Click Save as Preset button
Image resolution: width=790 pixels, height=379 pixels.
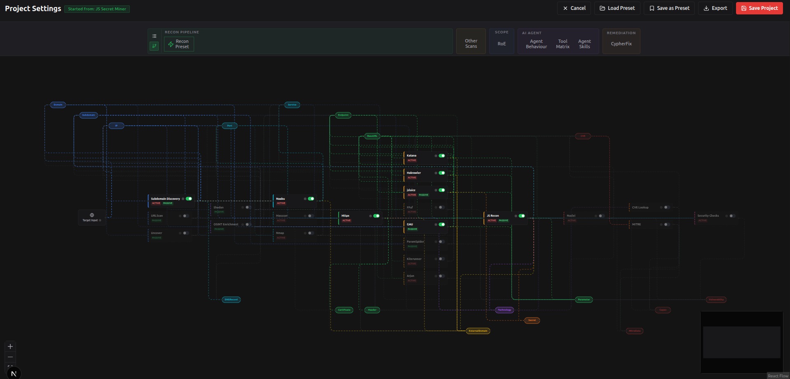point(669,8)
